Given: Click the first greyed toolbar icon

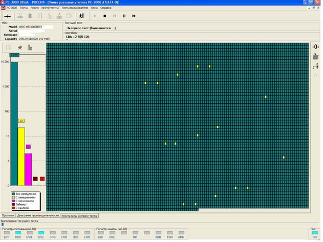Looking at the screenshot, I should click(x=20, y=16).
